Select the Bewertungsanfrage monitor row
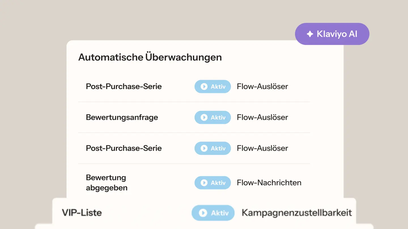The width and height of the screenshot is (408, 229). 194,117
